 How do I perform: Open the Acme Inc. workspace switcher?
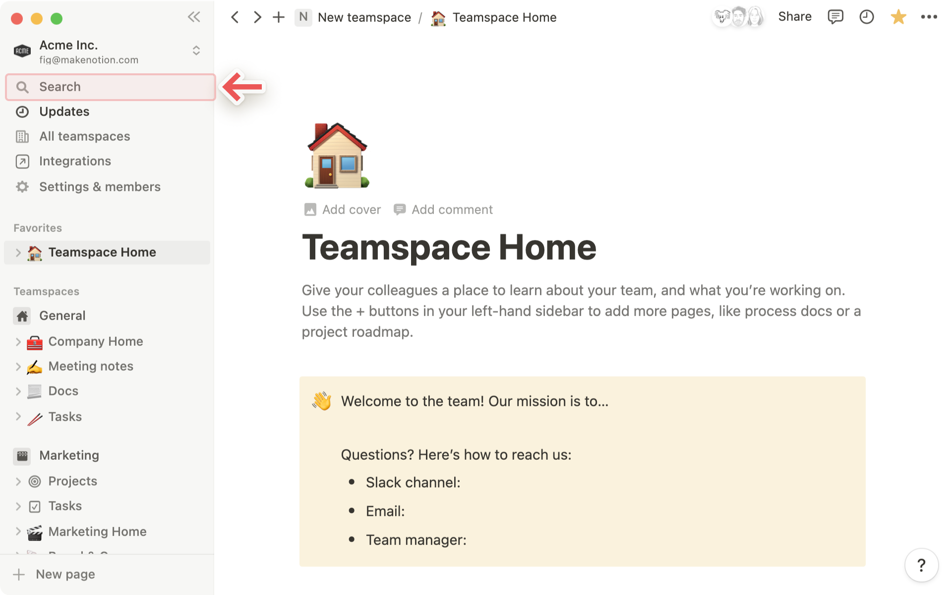click(107, 51)
